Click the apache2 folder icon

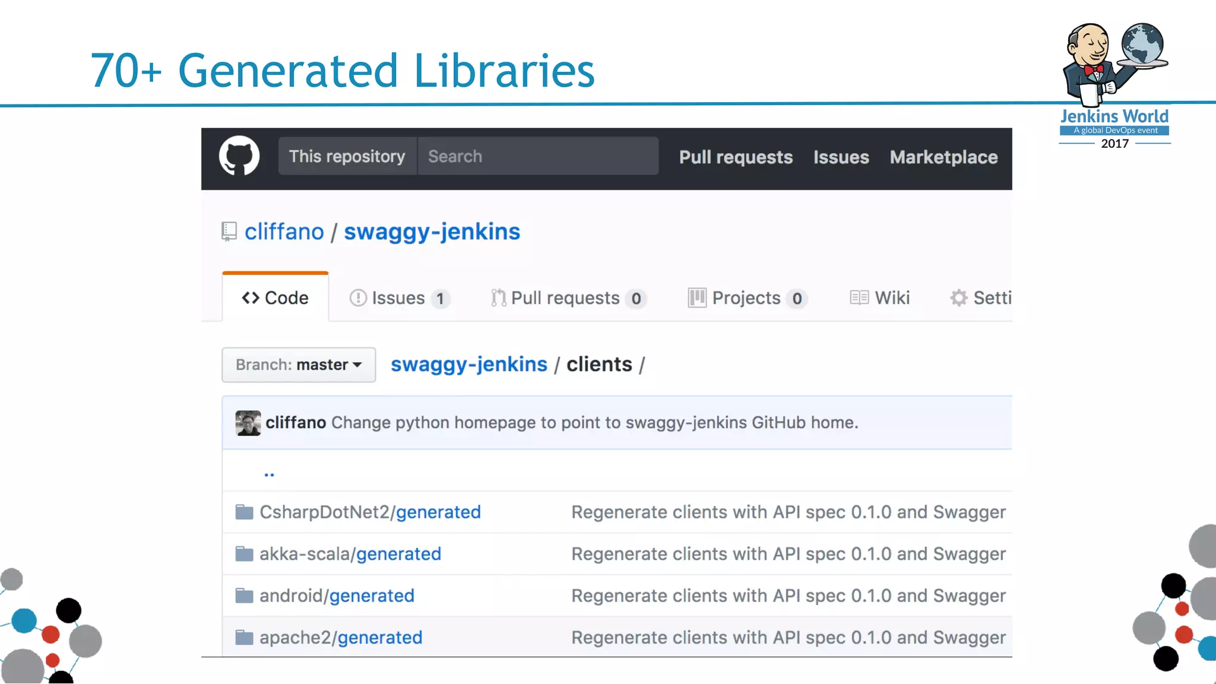pyautogui.click(x=244, y=637)
